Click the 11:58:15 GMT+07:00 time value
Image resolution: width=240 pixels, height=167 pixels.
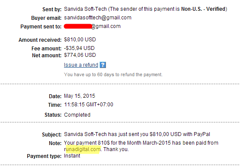click(x=89, y=105)
